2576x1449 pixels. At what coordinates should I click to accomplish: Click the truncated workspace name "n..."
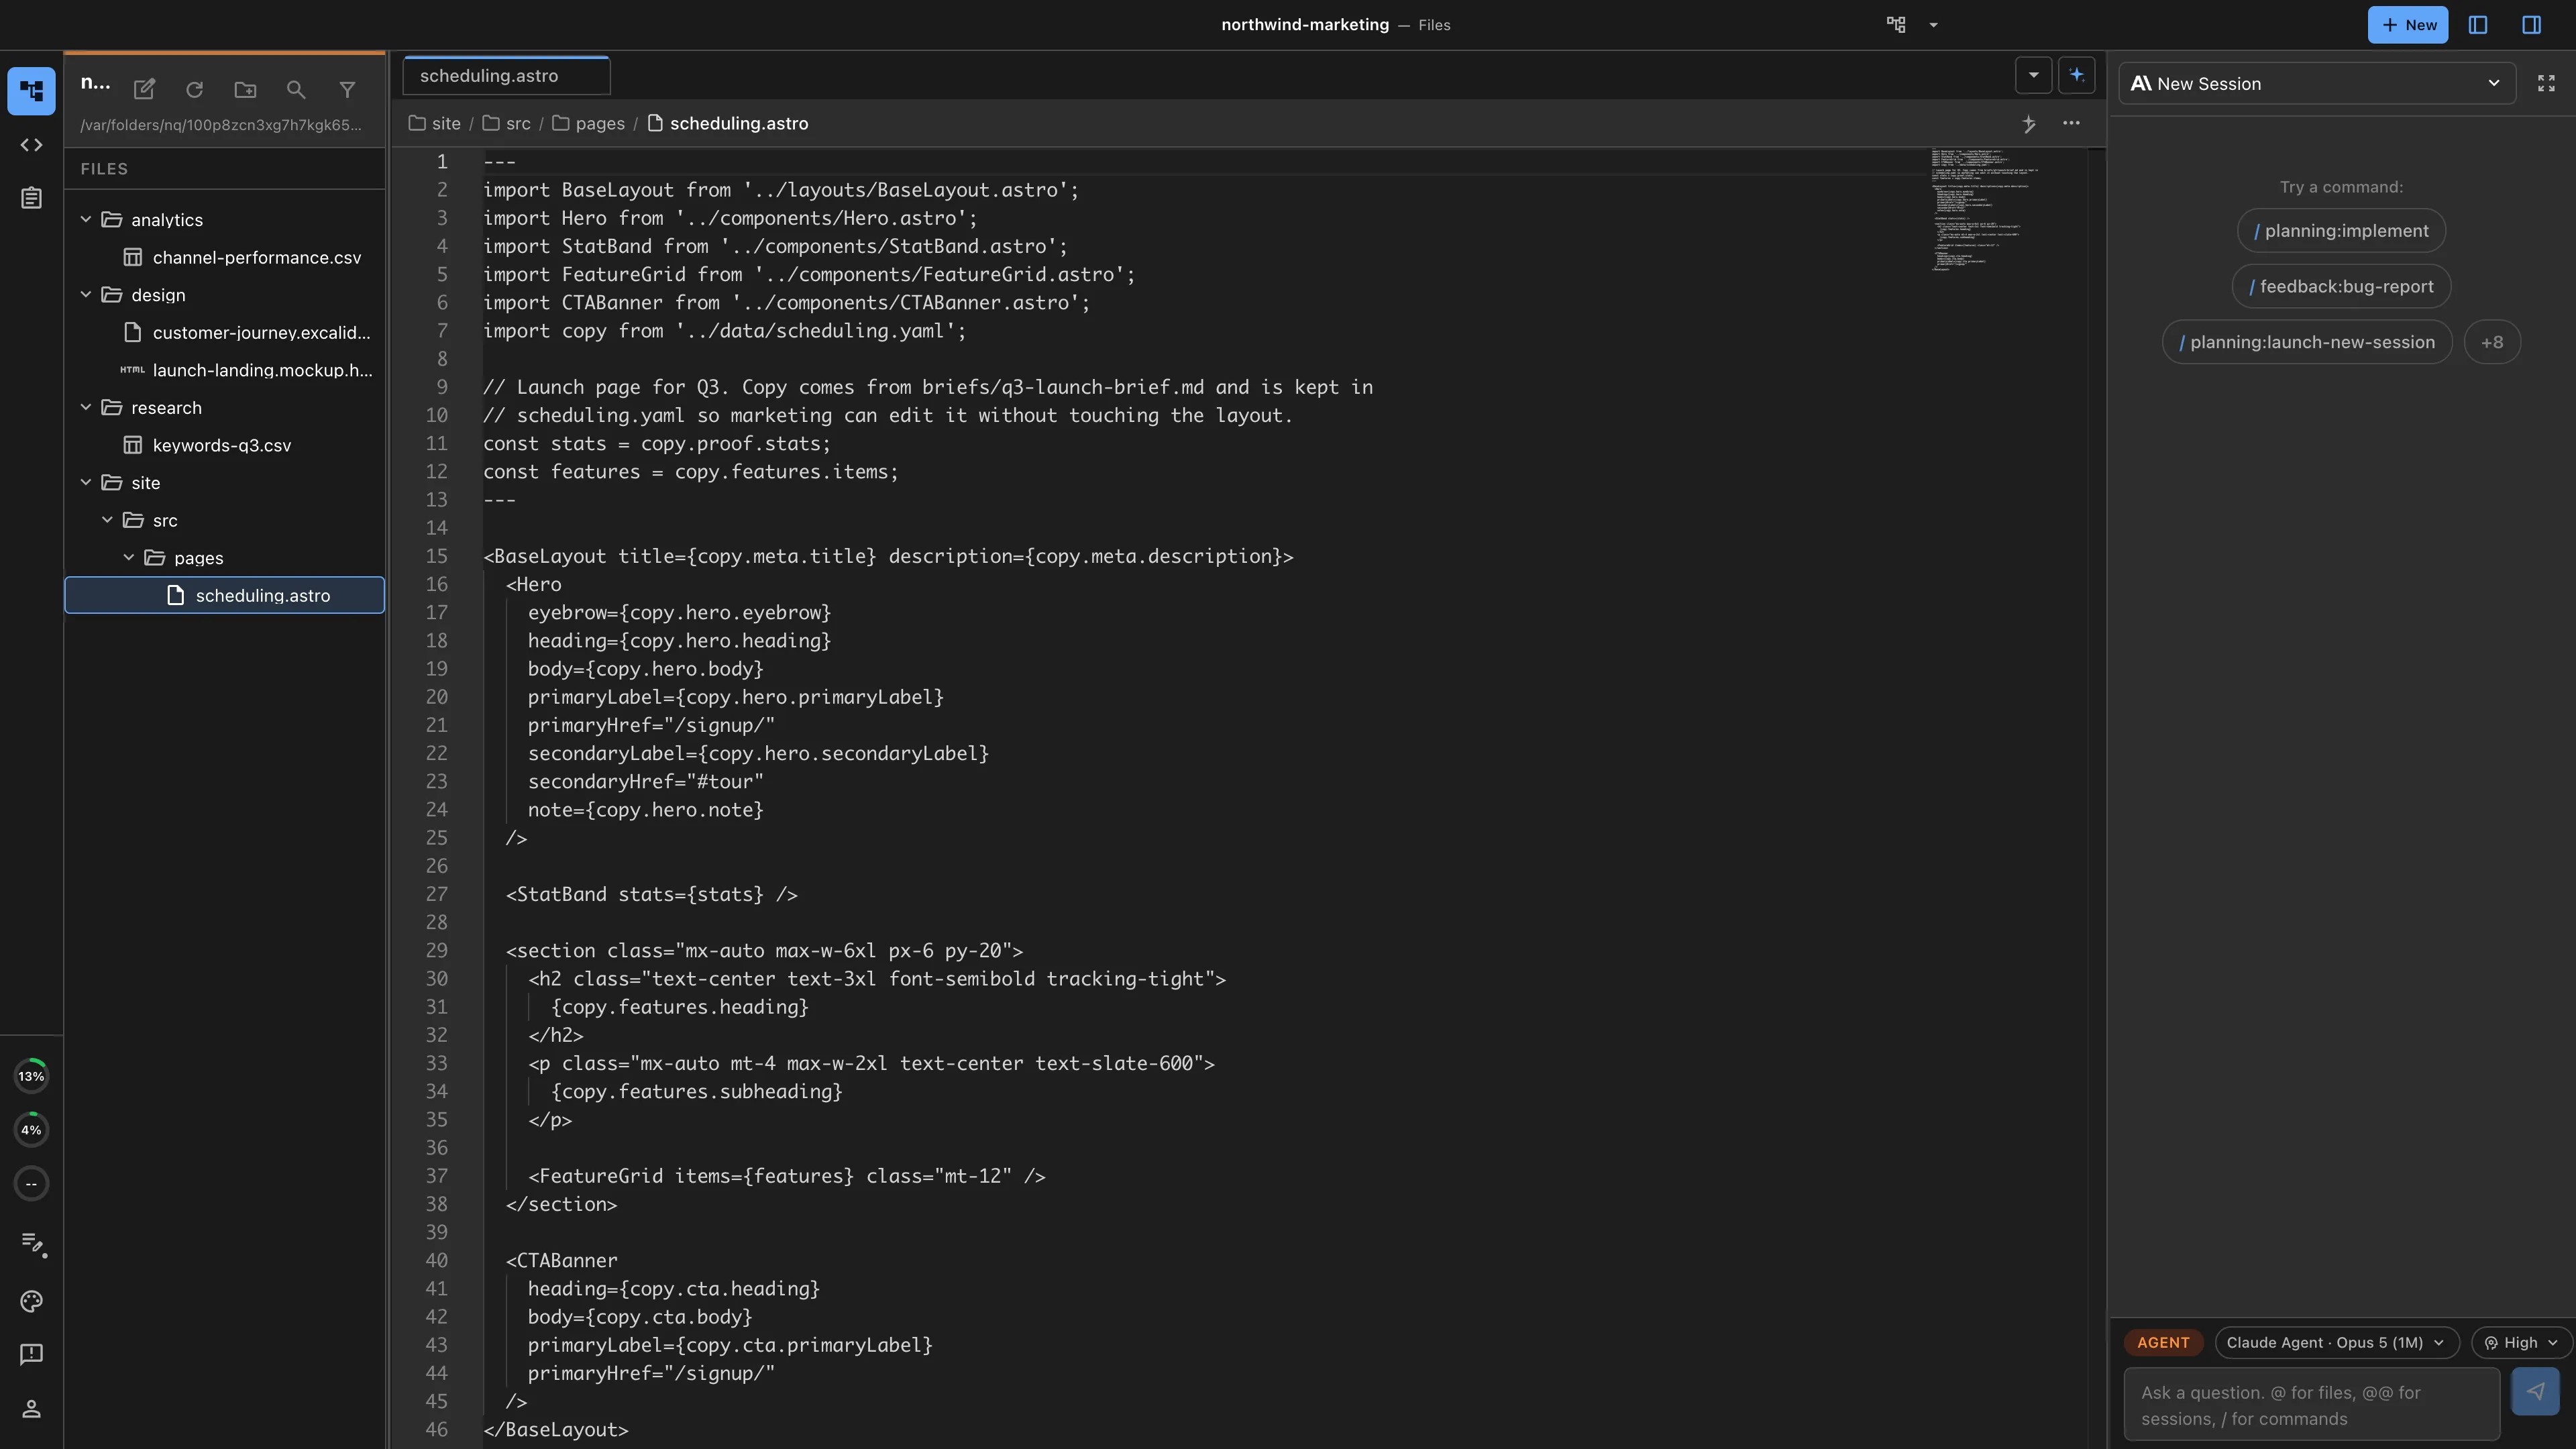[95, 83]
